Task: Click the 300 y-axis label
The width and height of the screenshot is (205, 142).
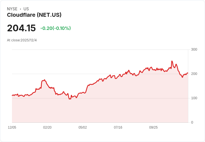Action: 194,50
